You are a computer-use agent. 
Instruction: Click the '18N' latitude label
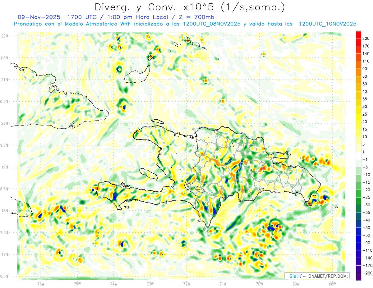pos(5,211)
